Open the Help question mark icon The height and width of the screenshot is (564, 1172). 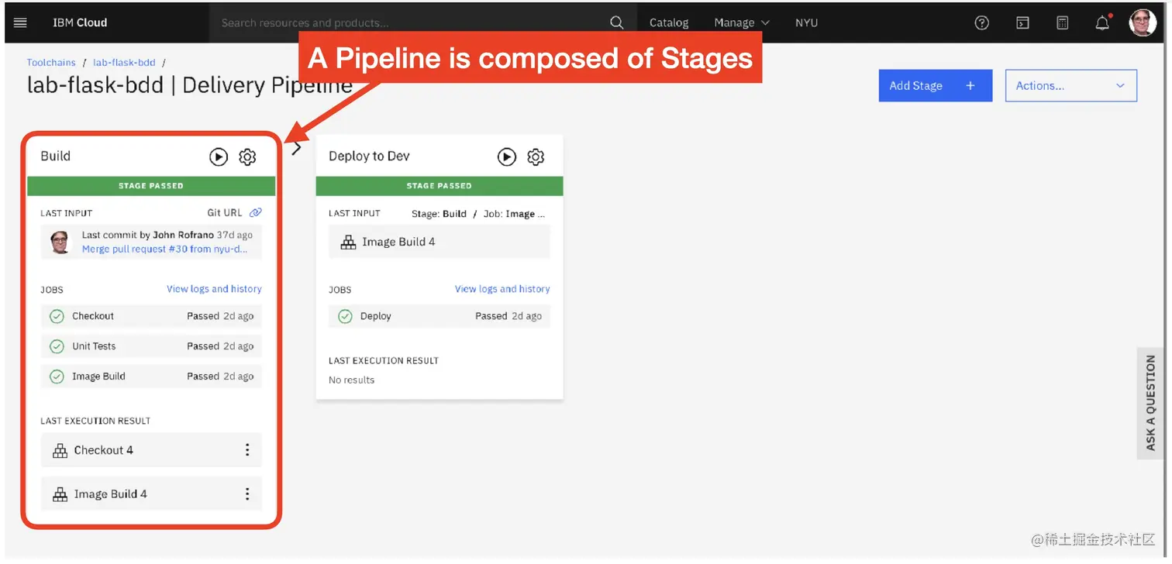pos(982,22)
